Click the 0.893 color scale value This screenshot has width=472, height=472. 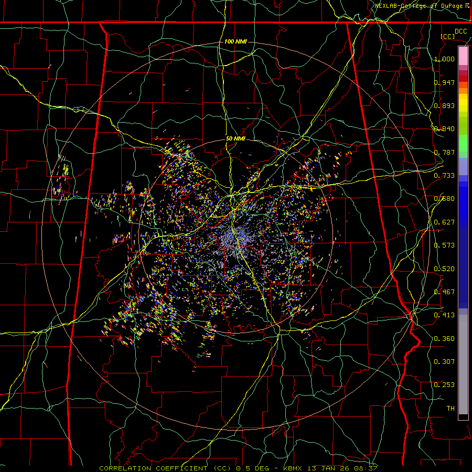coord(444,105)
